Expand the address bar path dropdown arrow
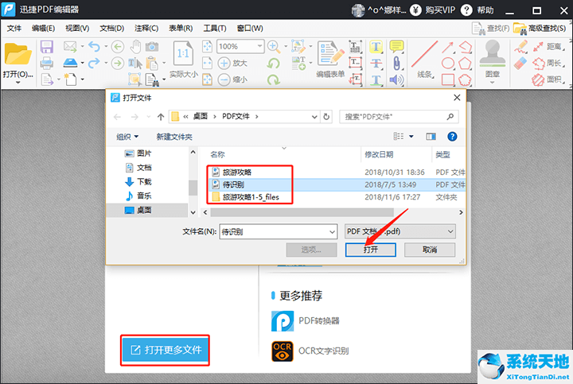The width and height of the screenshot is (573, 384). [x=314, y=117]
